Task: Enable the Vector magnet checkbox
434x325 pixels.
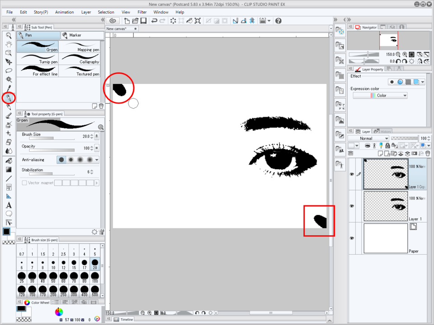Action: (24, 183)
